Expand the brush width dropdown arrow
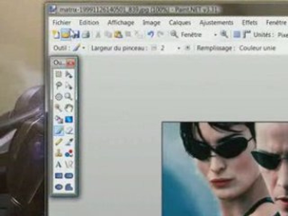The height and width of the screenshot is (216, 288). pos(179,48)
